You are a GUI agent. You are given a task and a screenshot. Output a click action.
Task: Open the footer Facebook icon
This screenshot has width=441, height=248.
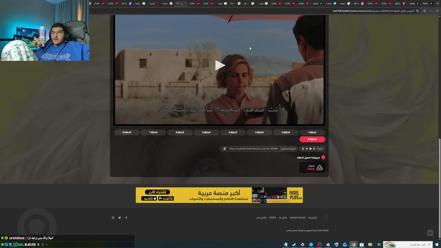coord(126,218)
